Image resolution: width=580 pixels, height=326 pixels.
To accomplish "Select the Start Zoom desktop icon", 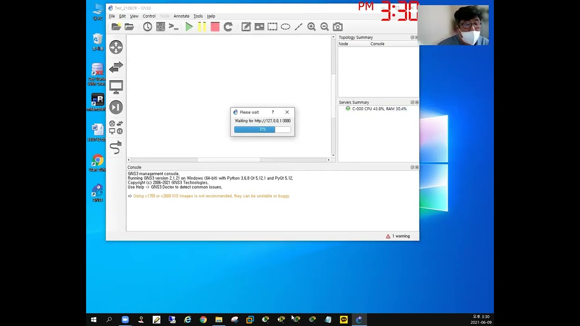I will tap(97, 163).
